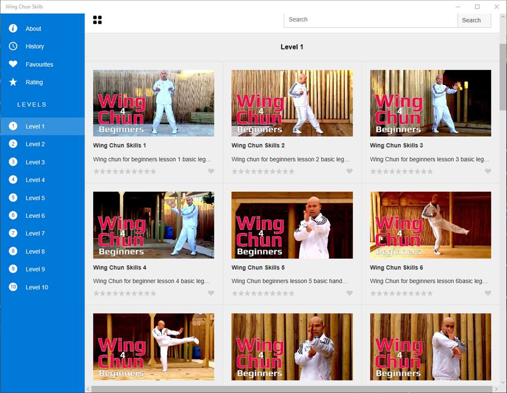The height and width of the screenshot is (393, 507).
Task: Click the Rating star icon in sidebar
Action: tap(13, 82)
